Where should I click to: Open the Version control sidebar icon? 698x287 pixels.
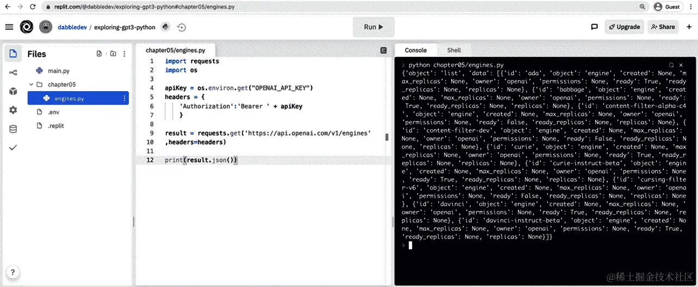13,73
